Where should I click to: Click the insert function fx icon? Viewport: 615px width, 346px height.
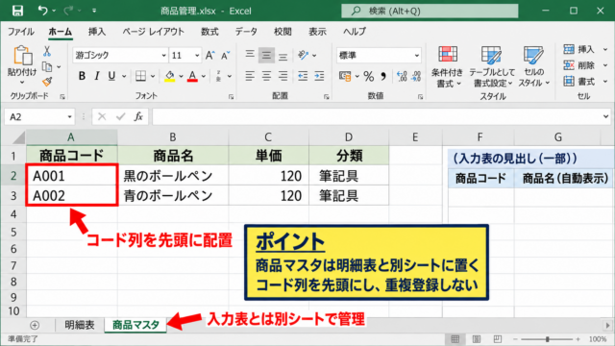138,116
